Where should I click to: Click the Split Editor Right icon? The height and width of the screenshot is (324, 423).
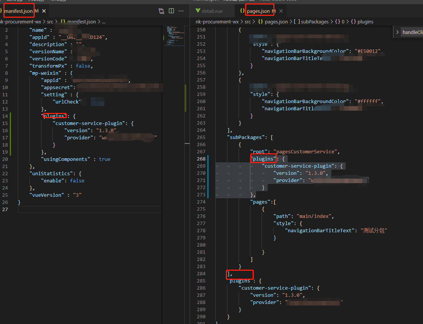click(x=171, y=11)
